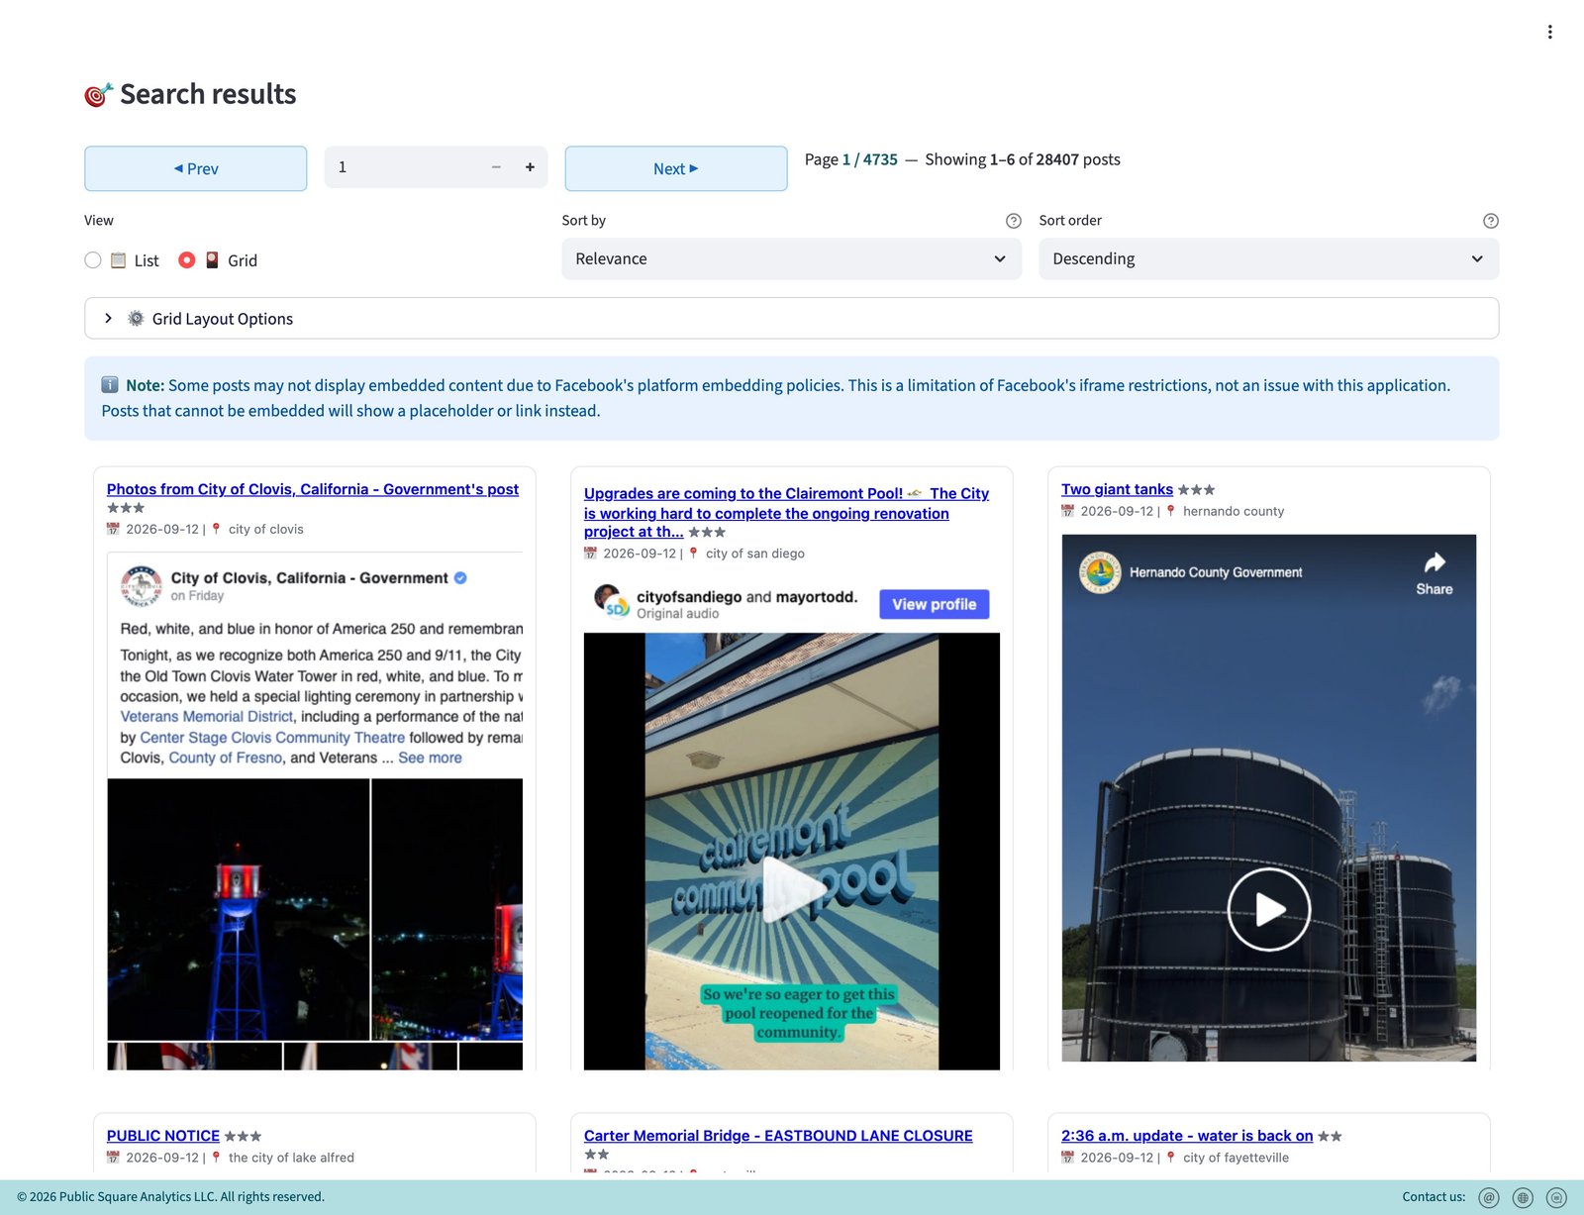This screenshot has width=1584, height=1215.
Task: Click the City of Clovis profile avatar
Action: [x=141, y=585]
